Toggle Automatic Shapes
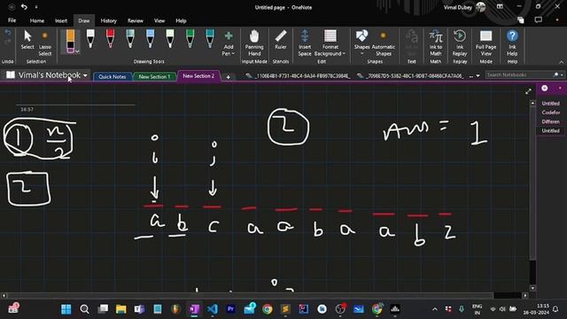The image size is (567, 319). point(384,43)
